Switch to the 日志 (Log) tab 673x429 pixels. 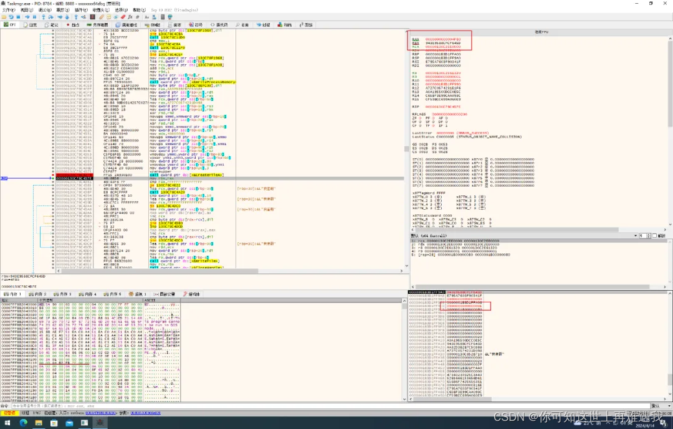point(30,25)
